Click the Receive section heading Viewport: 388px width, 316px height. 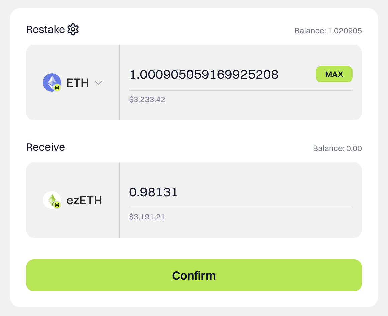45,147
